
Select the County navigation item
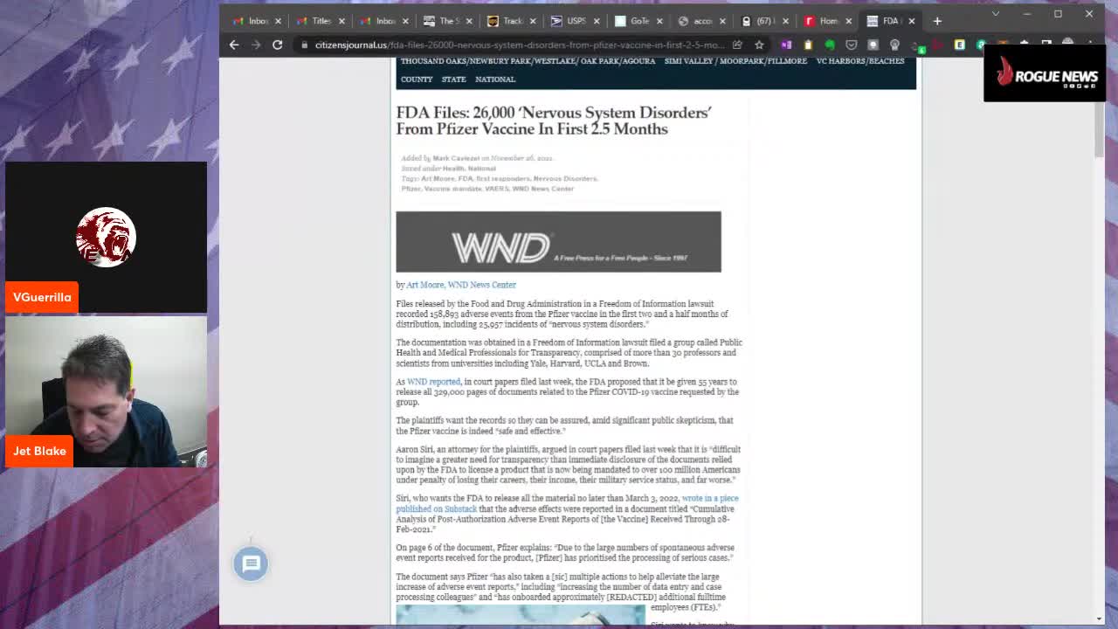point(417,79)
